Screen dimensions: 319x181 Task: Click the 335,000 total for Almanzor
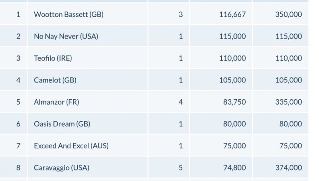click(x=288, y=102)
